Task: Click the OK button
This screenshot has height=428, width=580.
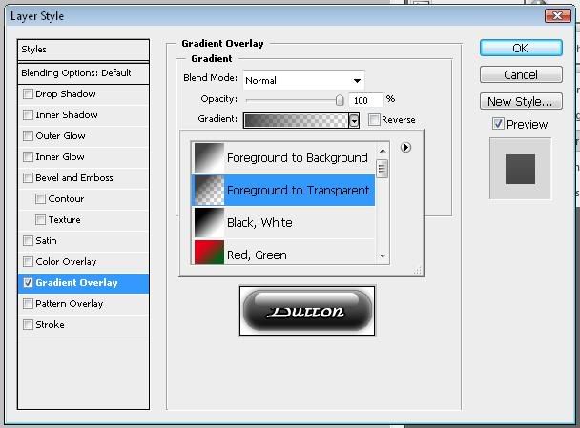Action: [x=520, y=48]
